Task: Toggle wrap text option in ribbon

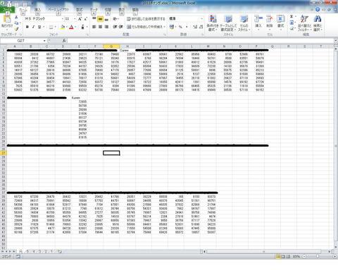Action: pyautogui.click(x=146, y=19)
